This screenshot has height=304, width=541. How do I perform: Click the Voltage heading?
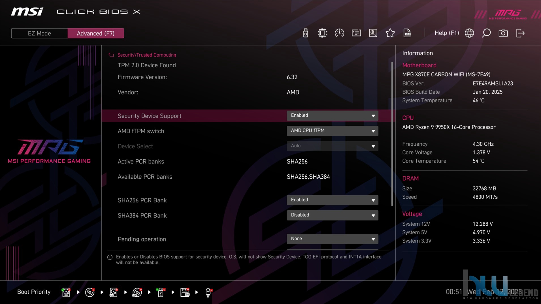(x=412, y=214)
